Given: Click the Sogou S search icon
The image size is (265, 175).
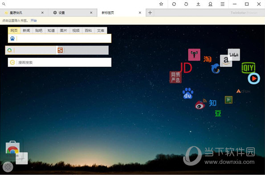Looking at the screenshot, I should coord(60,50).
